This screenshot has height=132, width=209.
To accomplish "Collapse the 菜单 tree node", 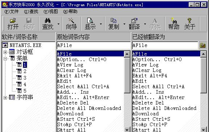I will coord(5,59).
